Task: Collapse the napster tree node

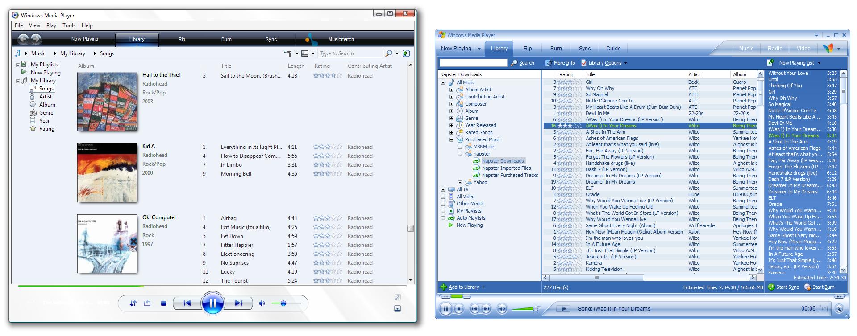Action: [460, 154]
